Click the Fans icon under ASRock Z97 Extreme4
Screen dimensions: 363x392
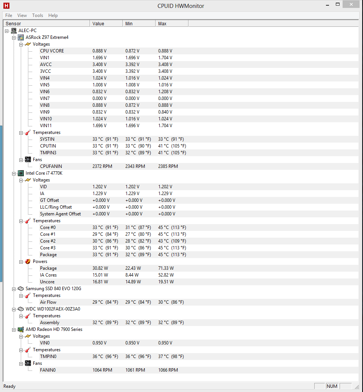[x=28, y=160]
